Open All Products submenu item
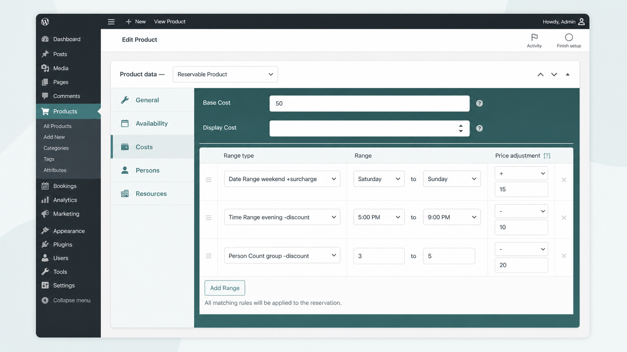The height and width of the screenshot is (352, 627). 58,126
